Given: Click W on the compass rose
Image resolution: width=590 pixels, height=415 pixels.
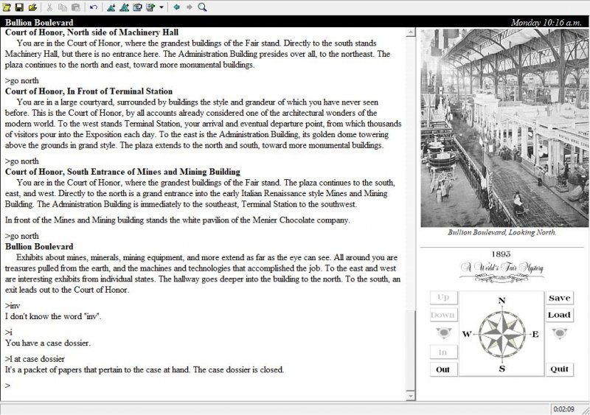Looking at the screenshot, I should pos(467,334).
